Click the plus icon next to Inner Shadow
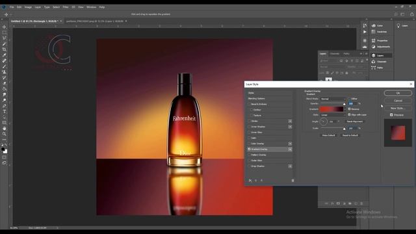 290,127
